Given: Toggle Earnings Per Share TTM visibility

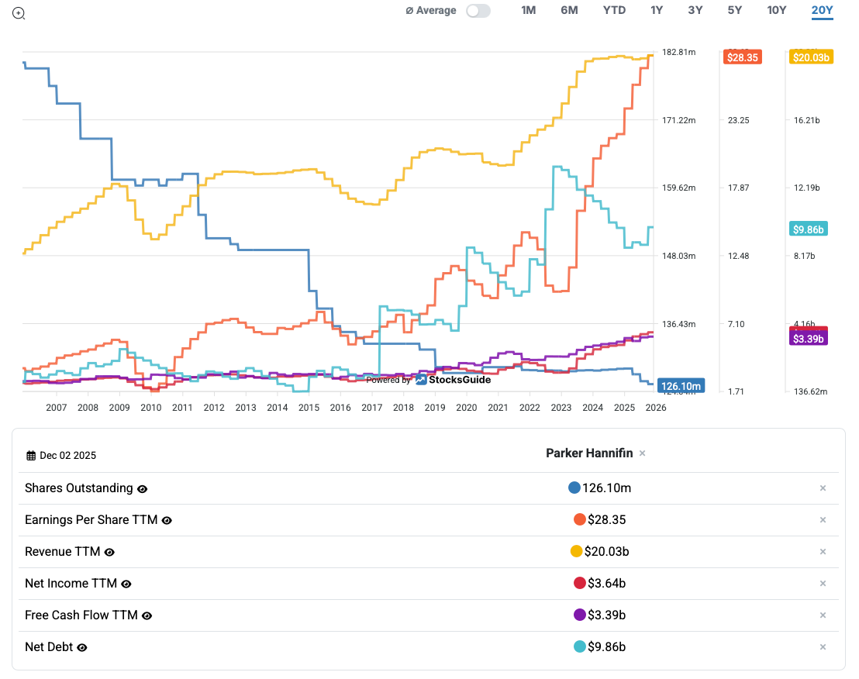Looking at the screenshot, I should [x=167, y=521].
